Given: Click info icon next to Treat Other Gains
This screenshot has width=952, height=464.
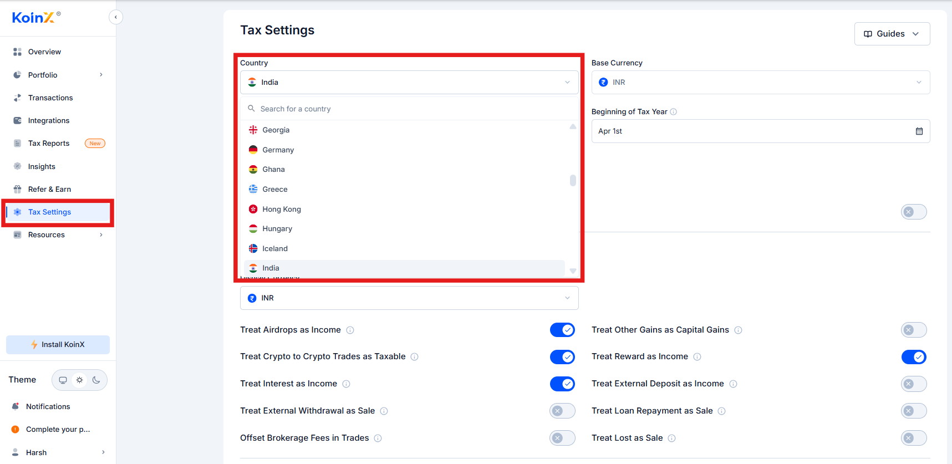Looking at the screenshot, I should (x=738, y=330).
